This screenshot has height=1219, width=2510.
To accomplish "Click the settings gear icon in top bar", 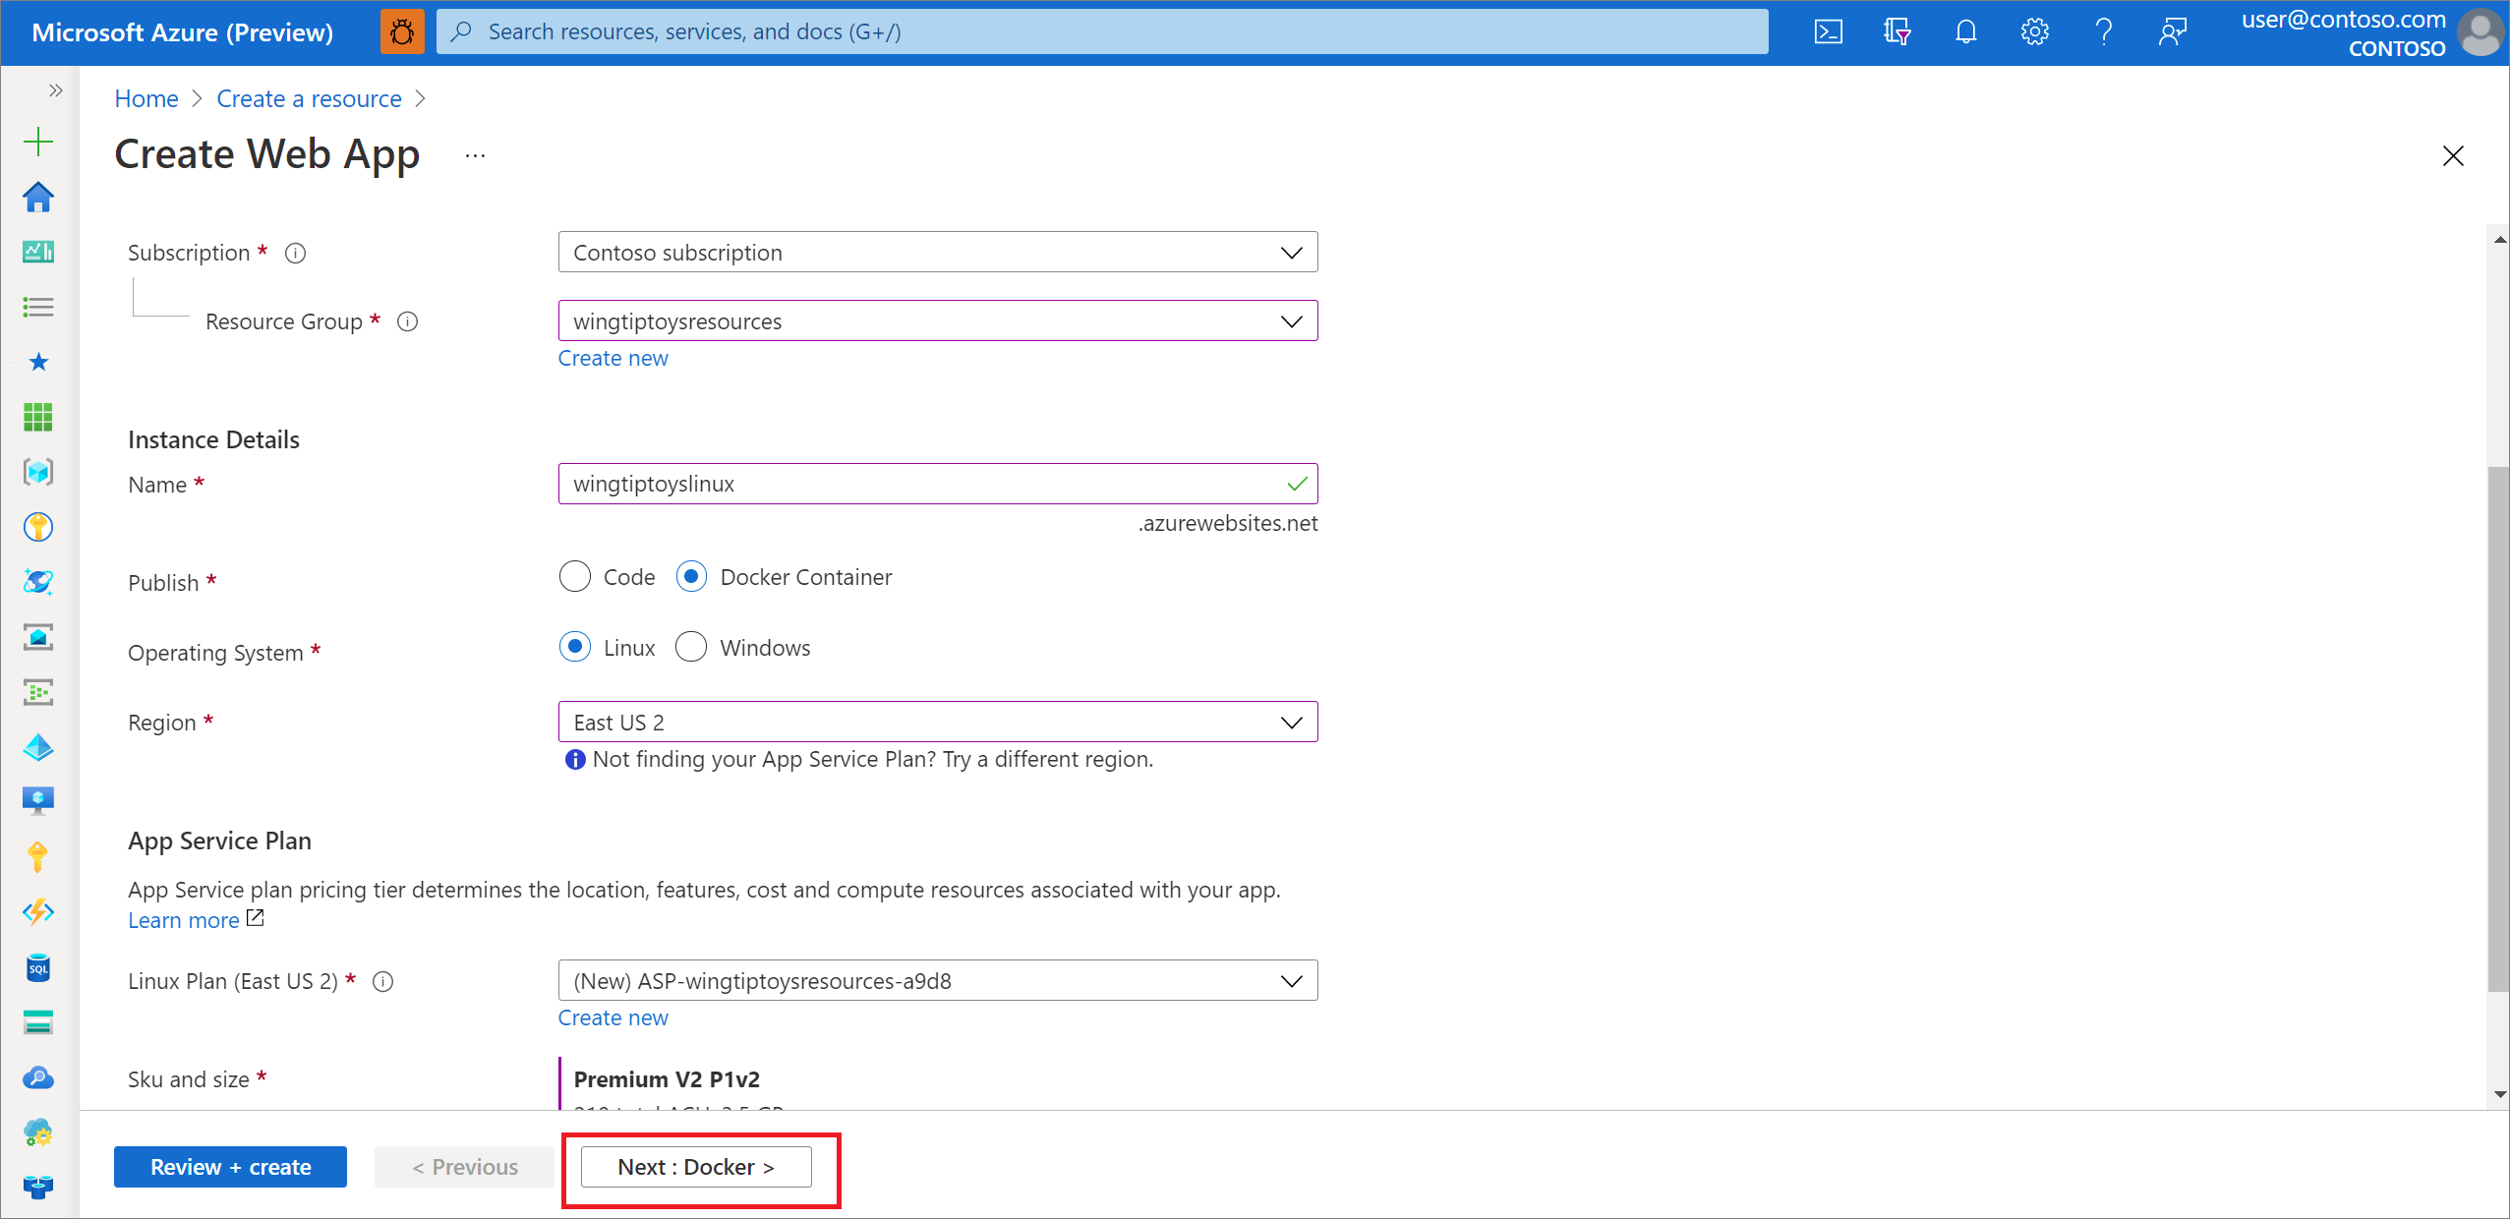I will [x=2031, y=30].
